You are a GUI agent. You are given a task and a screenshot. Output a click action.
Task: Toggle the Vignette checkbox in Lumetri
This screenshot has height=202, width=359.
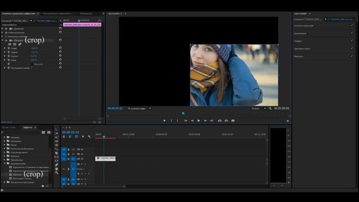coord(352,56)
